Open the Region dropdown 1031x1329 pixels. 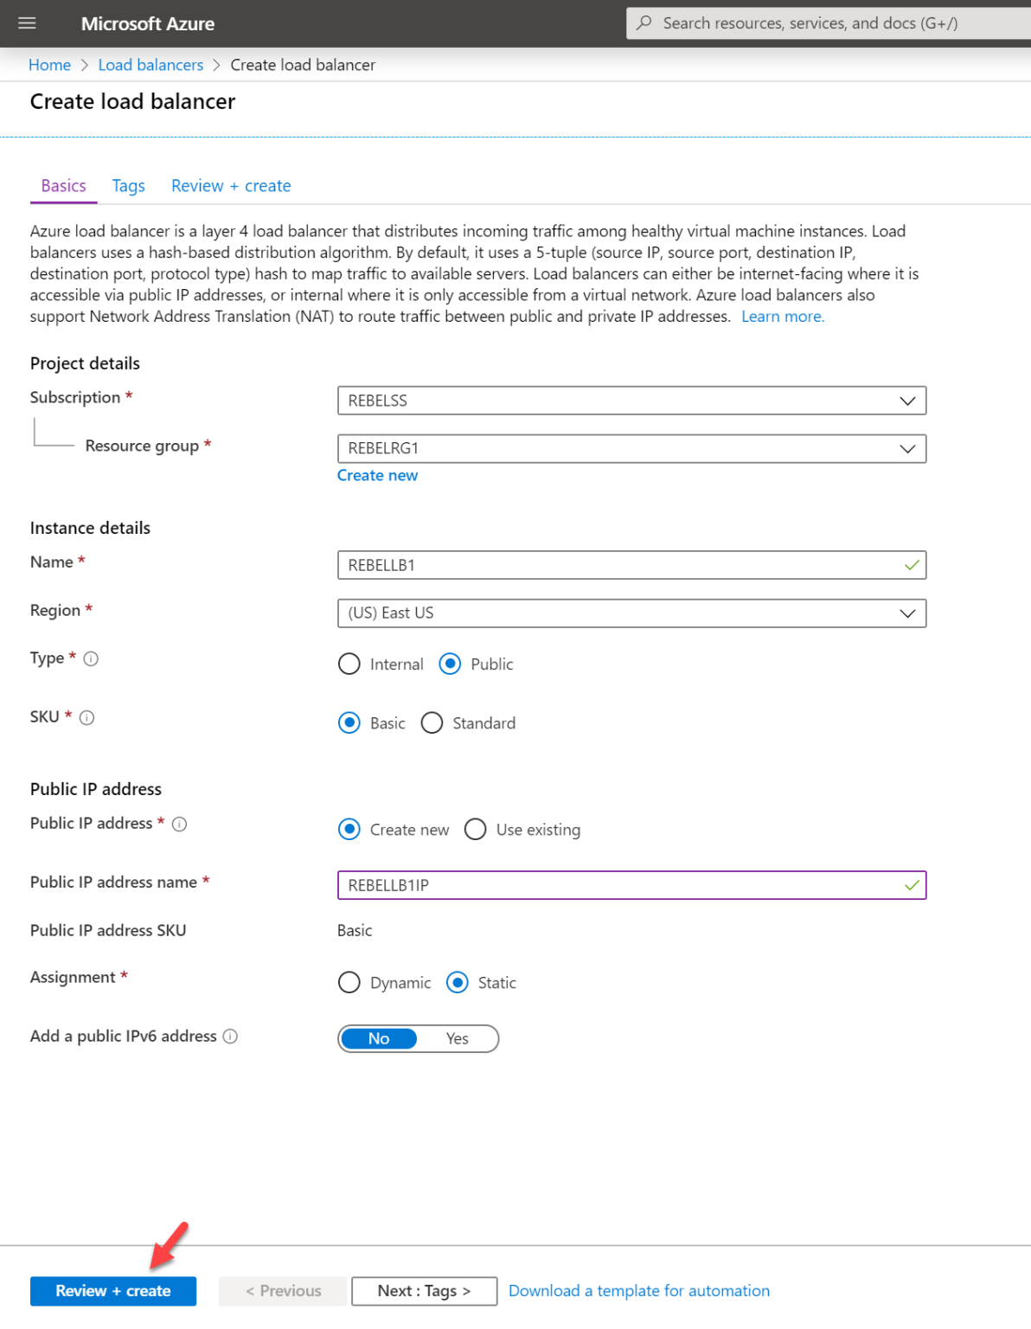[906, 613]
